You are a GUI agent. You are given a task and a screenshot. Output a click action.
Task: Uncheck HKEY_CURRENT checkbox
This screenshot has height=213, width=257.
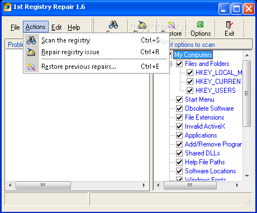[190, 82]
